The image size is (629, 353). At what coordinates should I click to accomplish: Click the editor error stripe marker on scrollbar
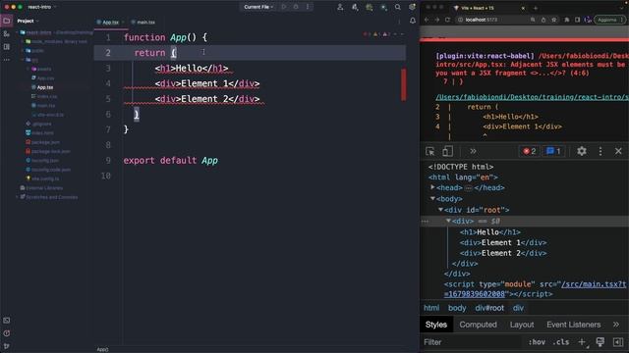point(403,85)
